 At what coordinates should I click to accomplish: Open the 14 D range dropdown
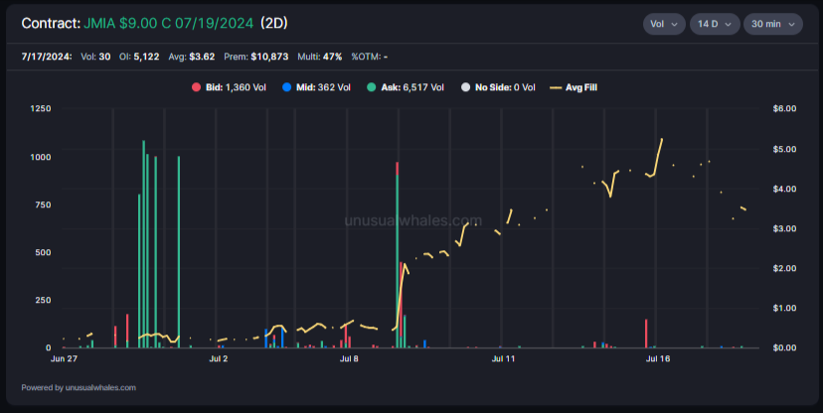(715, 24)
